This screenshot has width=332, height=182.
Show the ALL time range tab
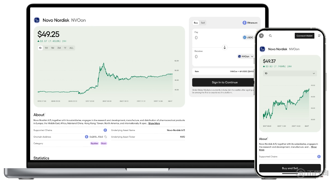pos(72,48)
